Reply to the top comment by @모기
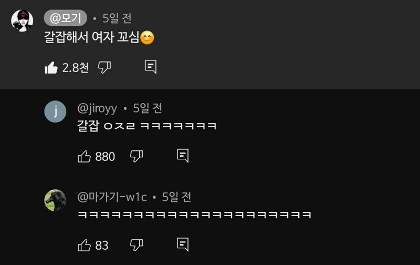Viewport: 420px width, 265px height. pyautogui.click(x=151, y=67)
